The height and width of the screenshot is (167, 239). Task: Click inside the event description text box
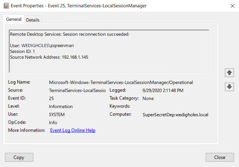tap(109, 51)
